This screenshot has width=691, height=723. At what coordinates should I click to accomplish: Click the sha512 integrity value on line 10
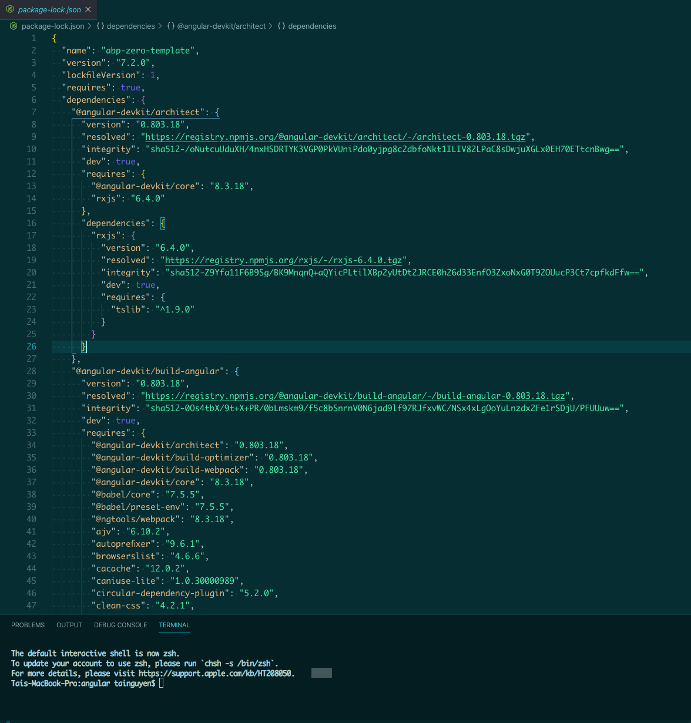click(385, 149)
